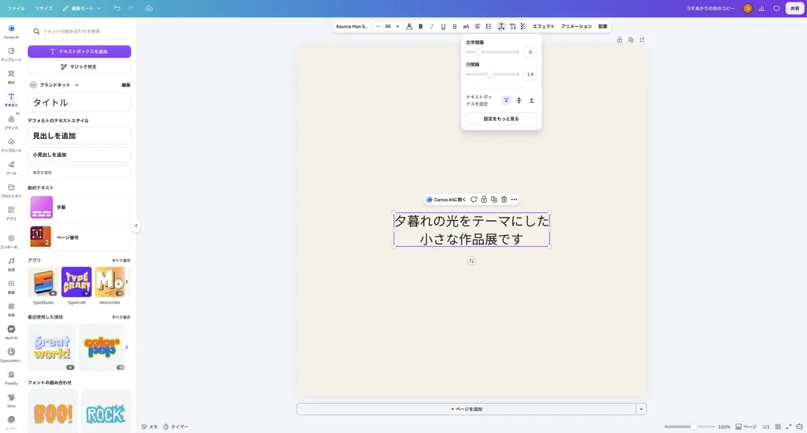Increase font size with plus button
This screenshot has height=433, width=807.
click(397, 26)
